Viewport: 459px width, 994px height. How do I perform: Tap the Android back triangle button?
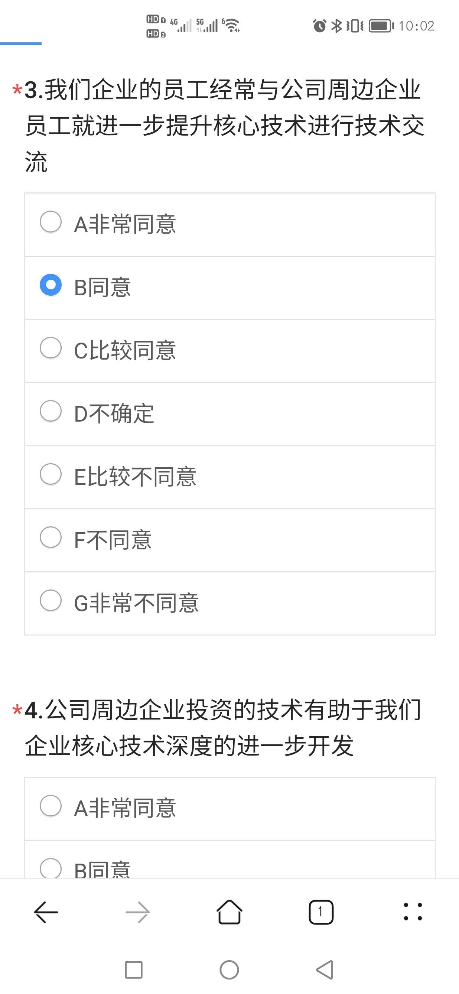(325, 970)
